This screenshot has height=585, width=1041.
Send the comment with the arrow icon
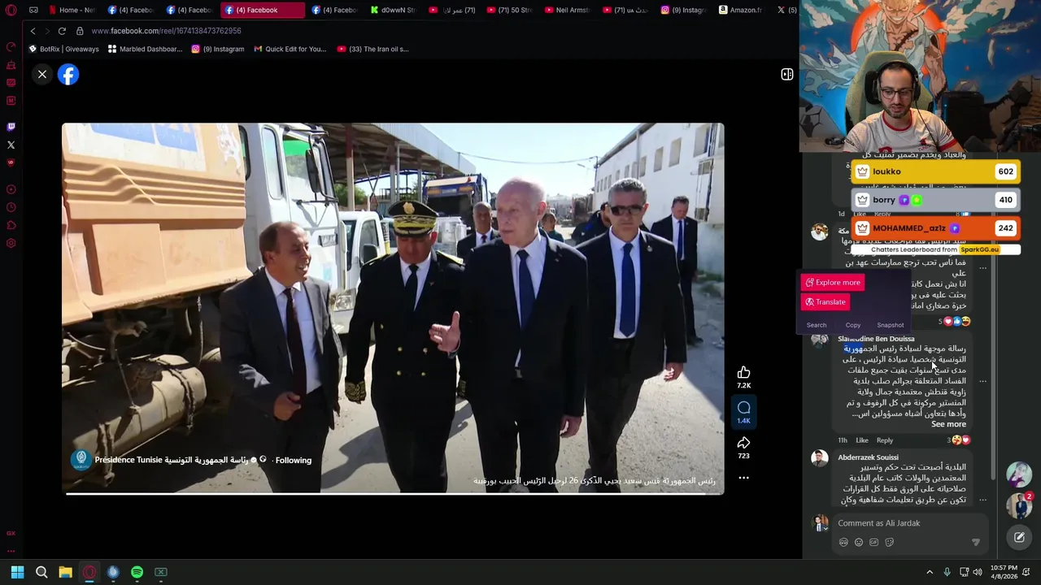[x=975, y=542]
